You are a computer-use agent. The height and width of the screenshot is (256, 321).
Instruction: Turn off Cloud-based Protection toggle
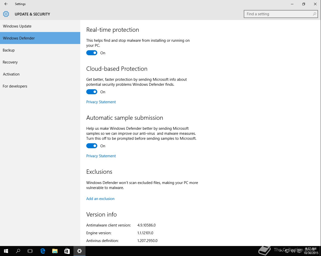(x=92, y=92)
